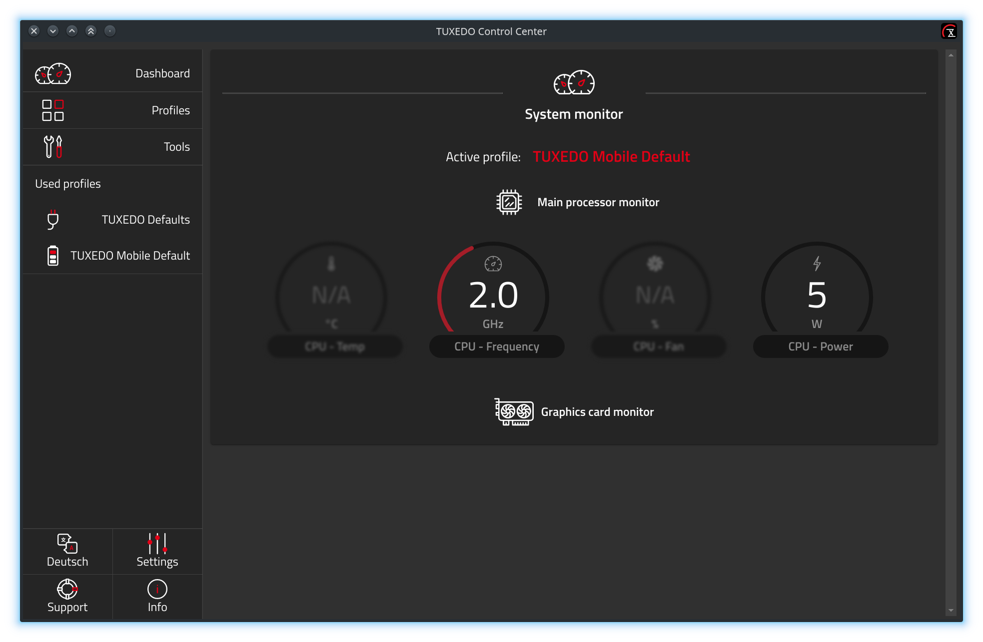The height and width of the screenshot is (642, 983).
Task: Select the Tools wrench icon
Action: pyautogui.click(x=53, y=147)
